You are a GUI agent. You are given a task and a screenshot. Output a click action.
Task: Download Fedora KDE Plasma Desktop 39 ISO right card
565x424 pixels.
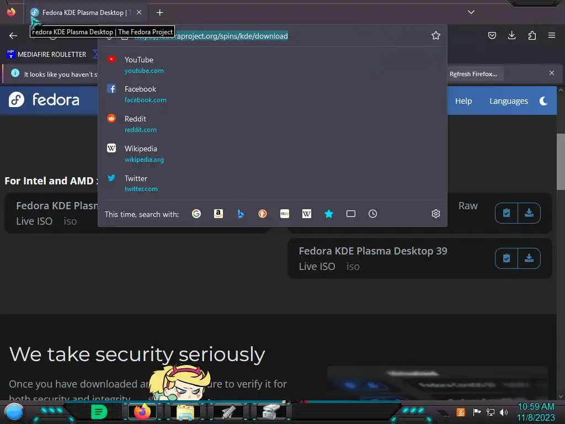point(529,258)
